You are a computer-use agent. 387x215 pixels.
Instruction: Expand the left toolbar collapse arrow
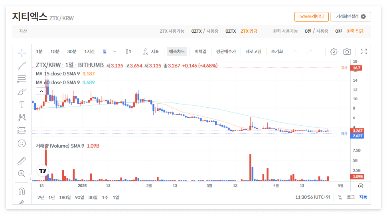pos(30,178)
